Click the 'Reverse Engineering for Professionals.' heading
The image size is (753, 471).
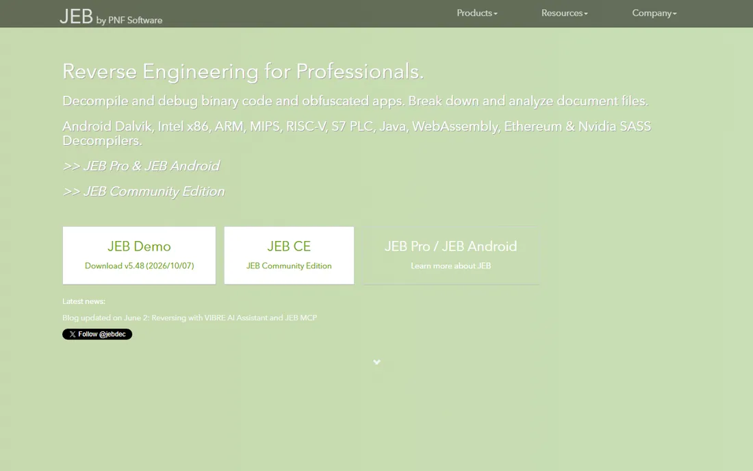(243, 71)
